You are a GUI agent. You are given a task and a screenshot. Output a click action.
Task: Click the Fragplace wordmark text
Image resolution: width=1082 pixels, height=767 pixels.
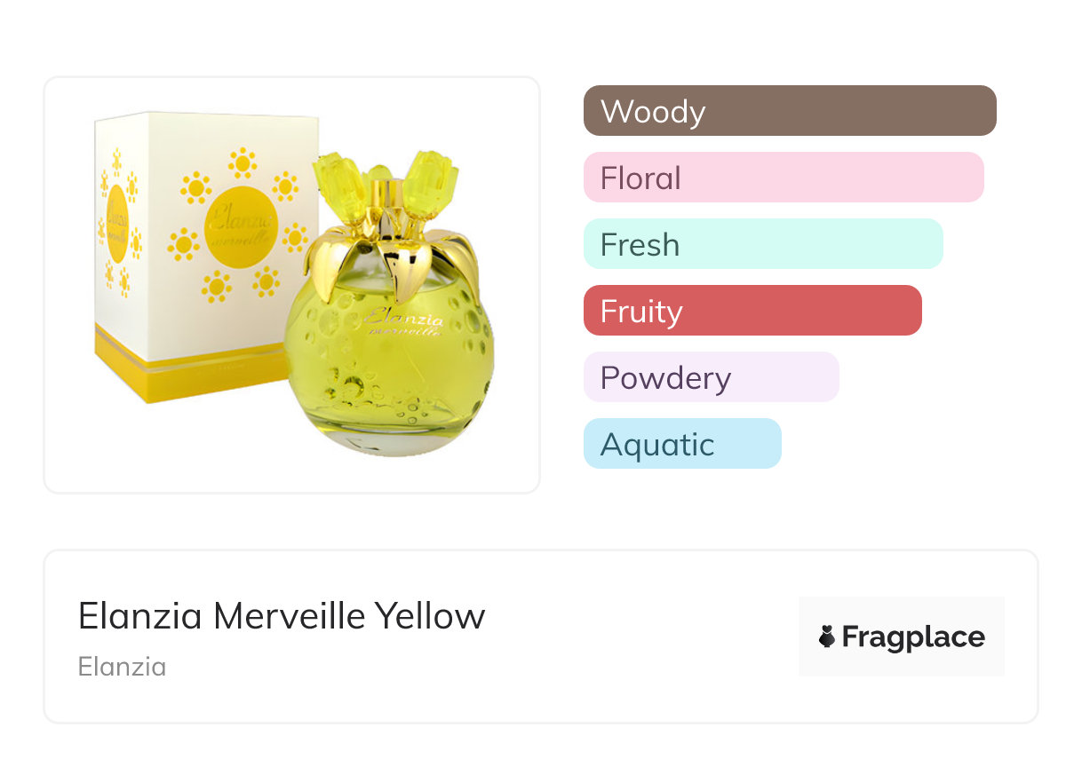912,637
